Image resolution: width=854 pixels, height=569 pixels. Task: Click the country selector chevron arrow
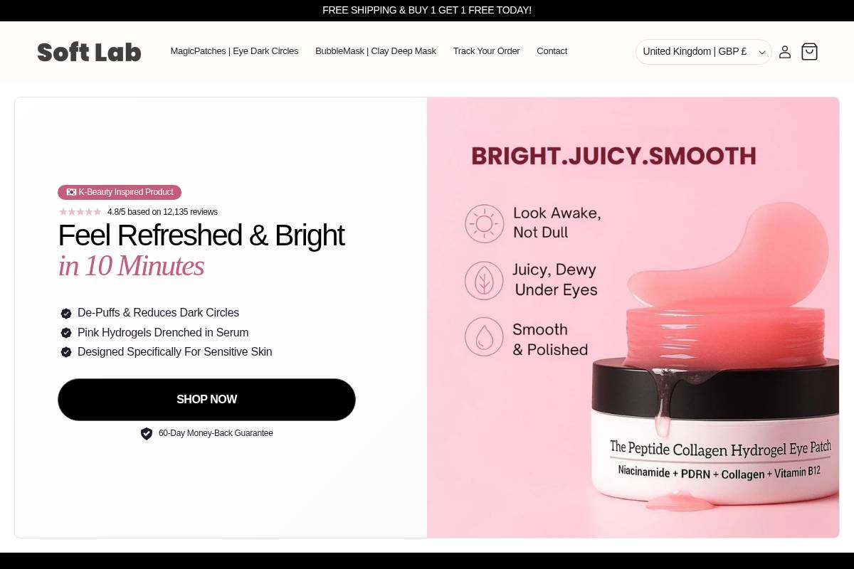(x=761, y=53)
